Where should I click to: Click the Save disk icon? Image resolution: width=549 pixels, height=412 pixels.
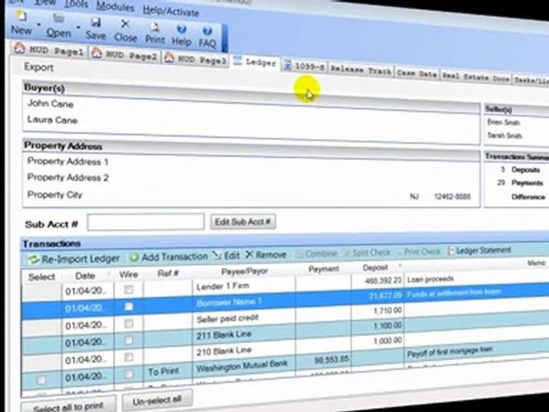click(96, 22)
